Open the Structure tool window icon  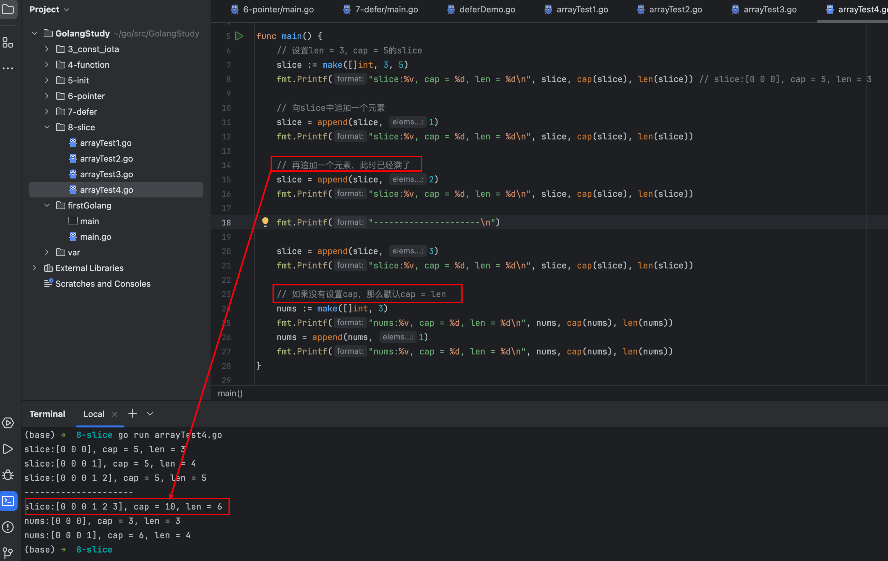coord(8,43)
